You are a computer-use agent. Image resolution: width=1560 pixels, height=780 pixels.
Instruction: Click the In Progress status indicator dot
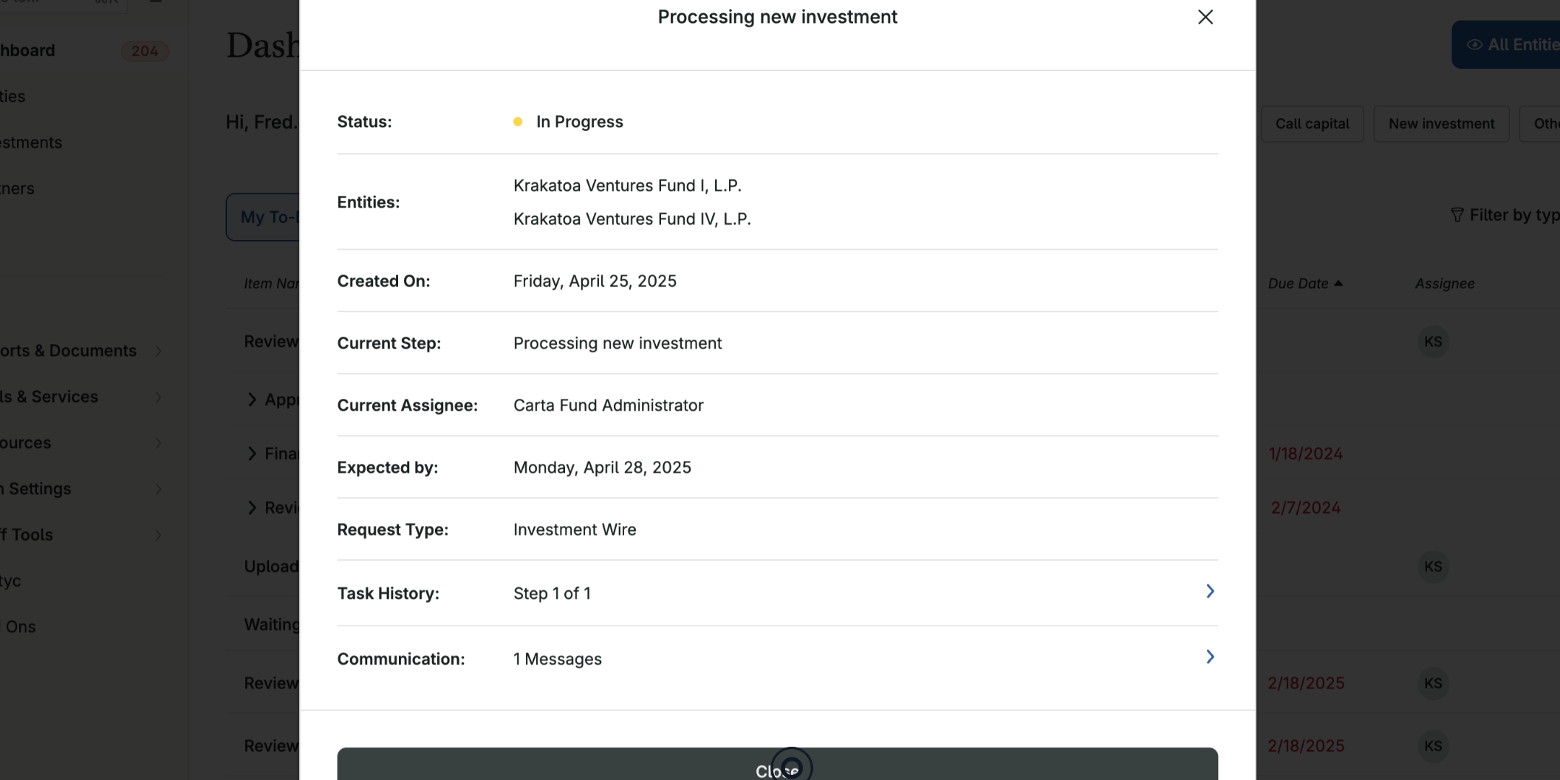click(x=519, y=121)
